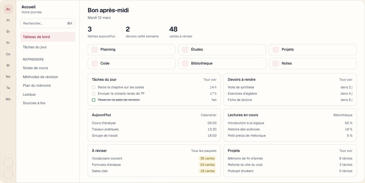
Task: Open Podcast étudiant project
Action: [290, 171]
